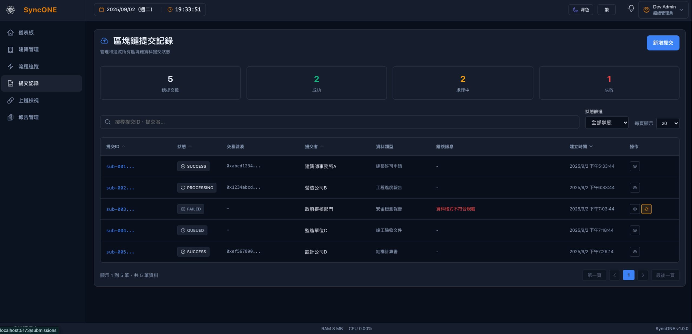
Task: Expand the Dev Admin user menu
Action: (x=681, y=10)
